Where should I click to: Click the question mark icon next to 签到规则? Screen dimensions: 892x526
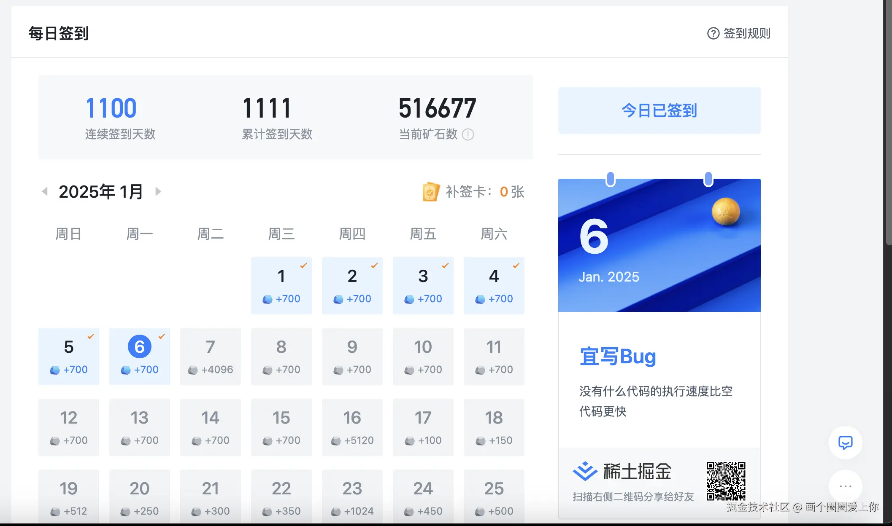713,34
